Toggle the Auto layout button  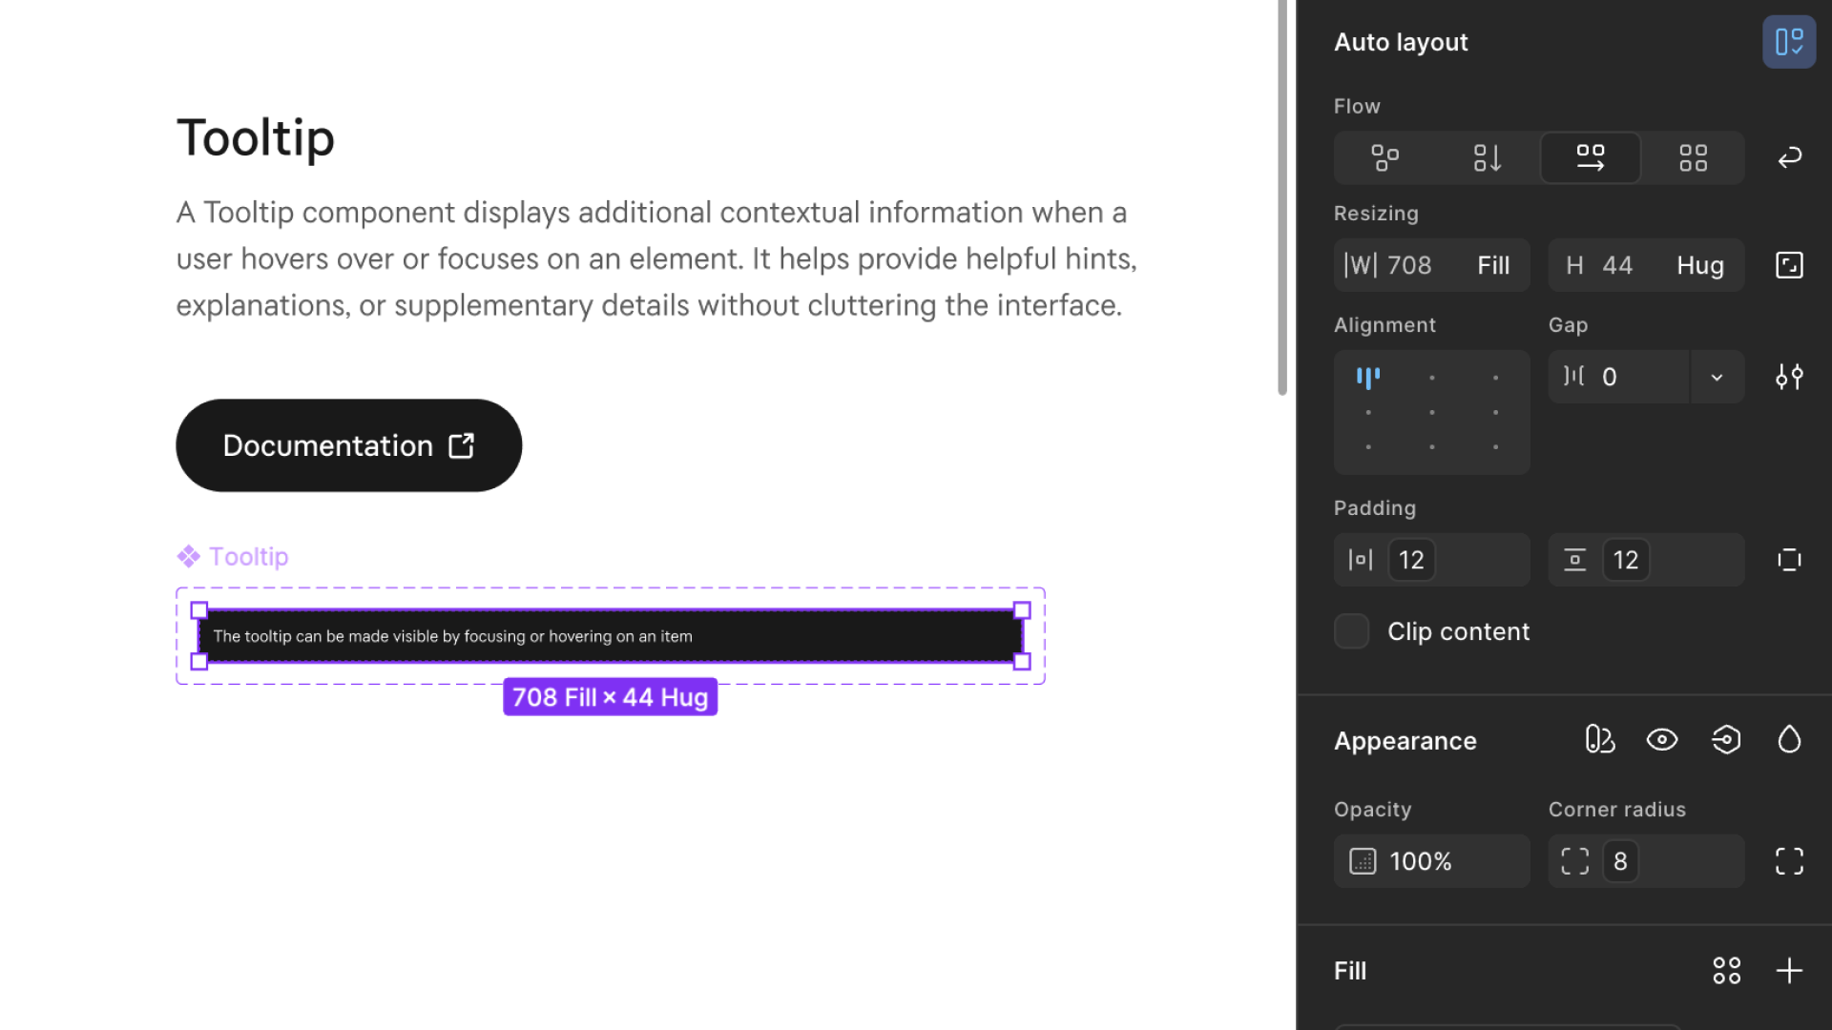click(x=1789, y=42)
